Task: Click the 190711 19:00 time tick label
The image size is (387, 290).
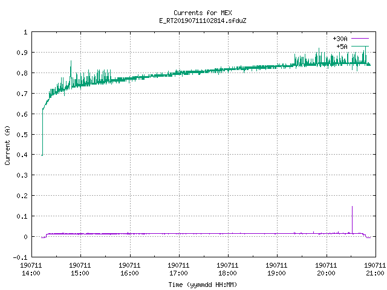Action: pyautogui.click(x=277, y=269)
